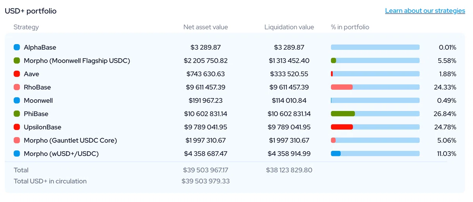This screenshot has height=202, width=473.
Task: Click the AlphaBase blue color marker
Action: (x=17, y=47)
